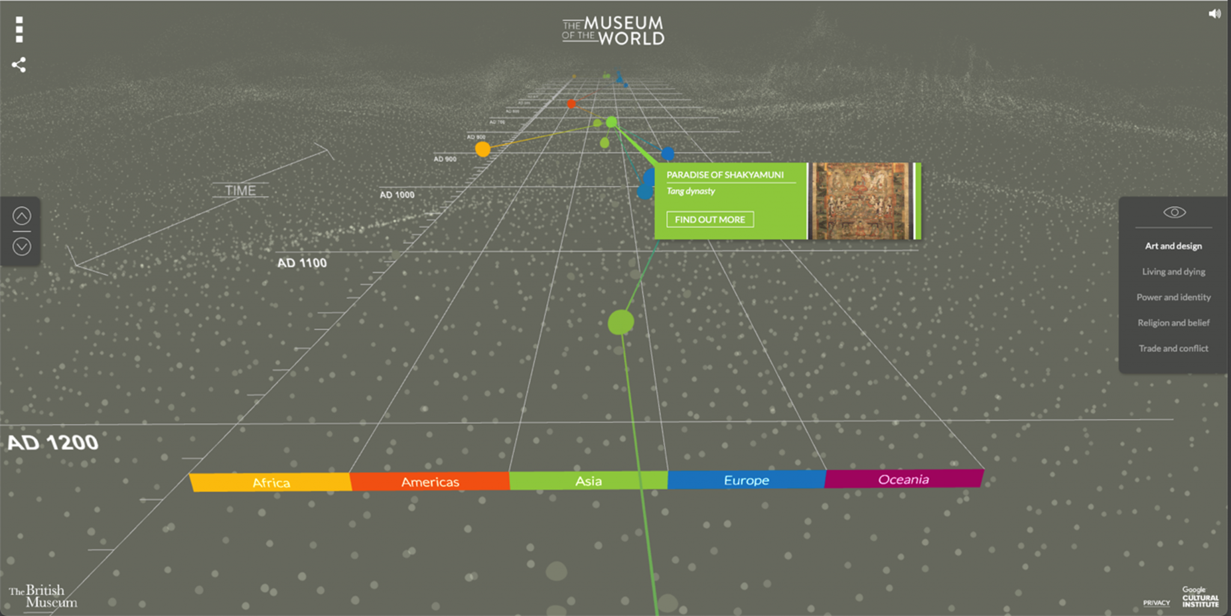Select the Asia segment on the continent bar
The width and height of the screenshot is (1231, 616).
pos(590,480)
